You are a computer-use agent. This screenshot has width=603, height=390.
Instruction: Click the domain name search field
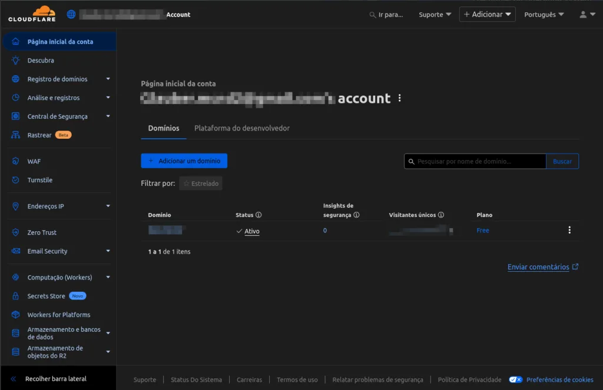coord(475,161)
